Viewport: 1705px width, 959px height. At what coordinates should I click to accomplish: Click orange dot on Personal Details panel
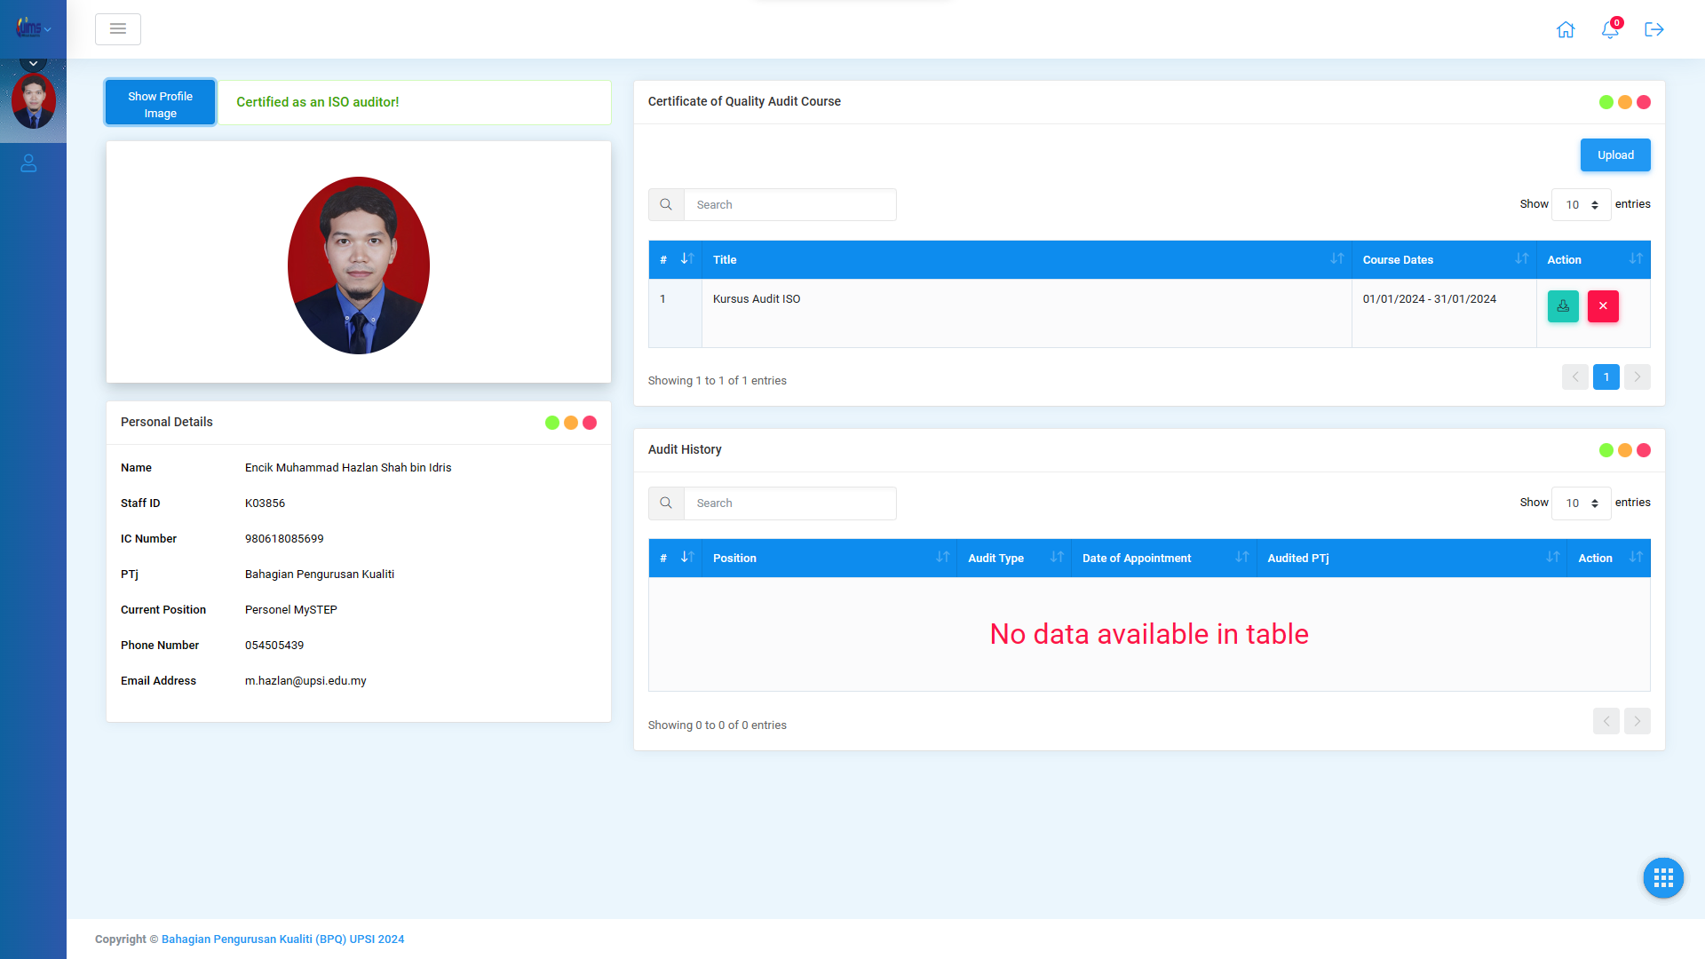[x=571, y=423]
